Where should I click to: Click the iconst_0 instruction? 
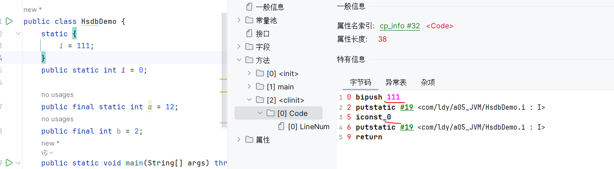374,117
